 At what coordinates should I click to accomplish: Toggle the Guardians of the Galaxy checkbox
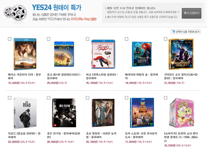point(166,39)
